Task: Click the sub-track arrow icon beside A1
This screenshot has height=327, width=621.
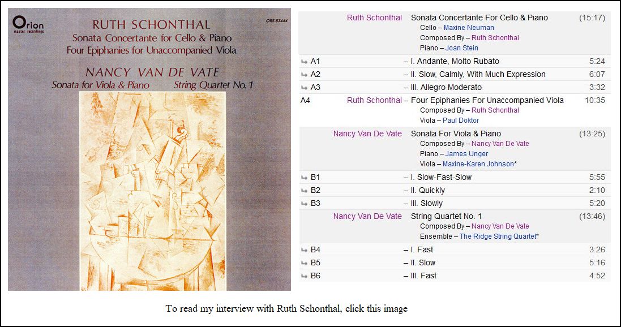Action: [x=304, y=61]
